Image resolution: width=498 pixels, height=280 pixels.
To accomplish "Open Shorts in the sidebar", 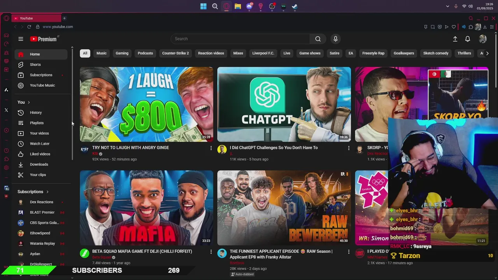I will 41,65.
